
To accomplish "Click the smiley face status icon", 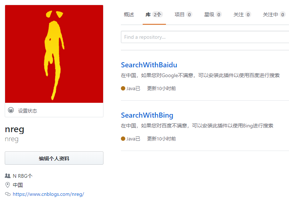I will [x=11, y=110].
